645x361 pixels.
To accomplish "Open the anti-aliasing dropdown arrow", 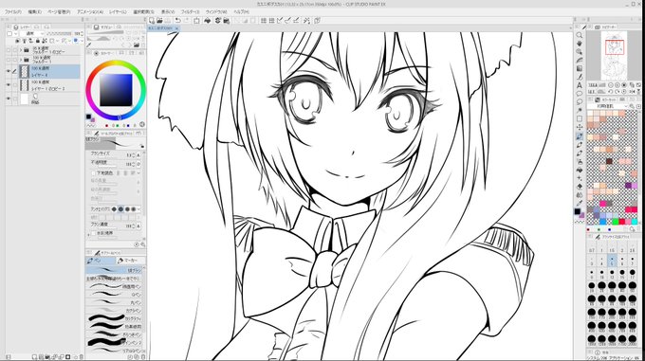I will point(138,209).
